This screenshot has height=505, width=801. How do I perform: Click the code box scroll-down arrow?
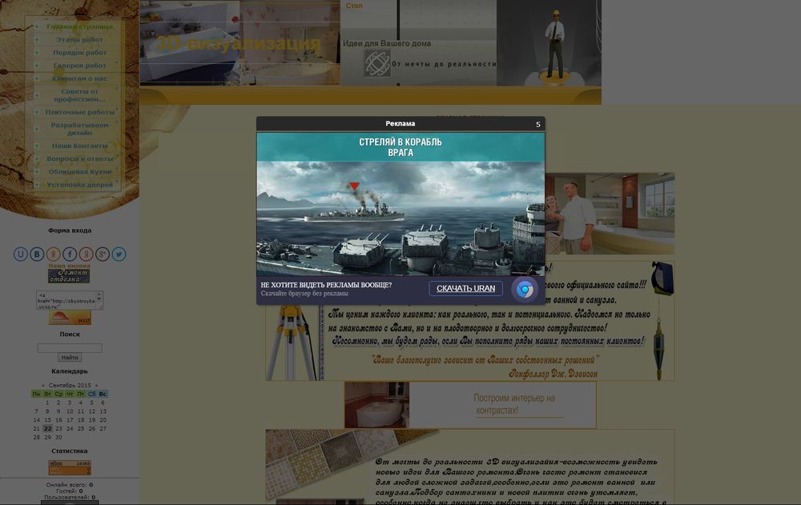100,306
